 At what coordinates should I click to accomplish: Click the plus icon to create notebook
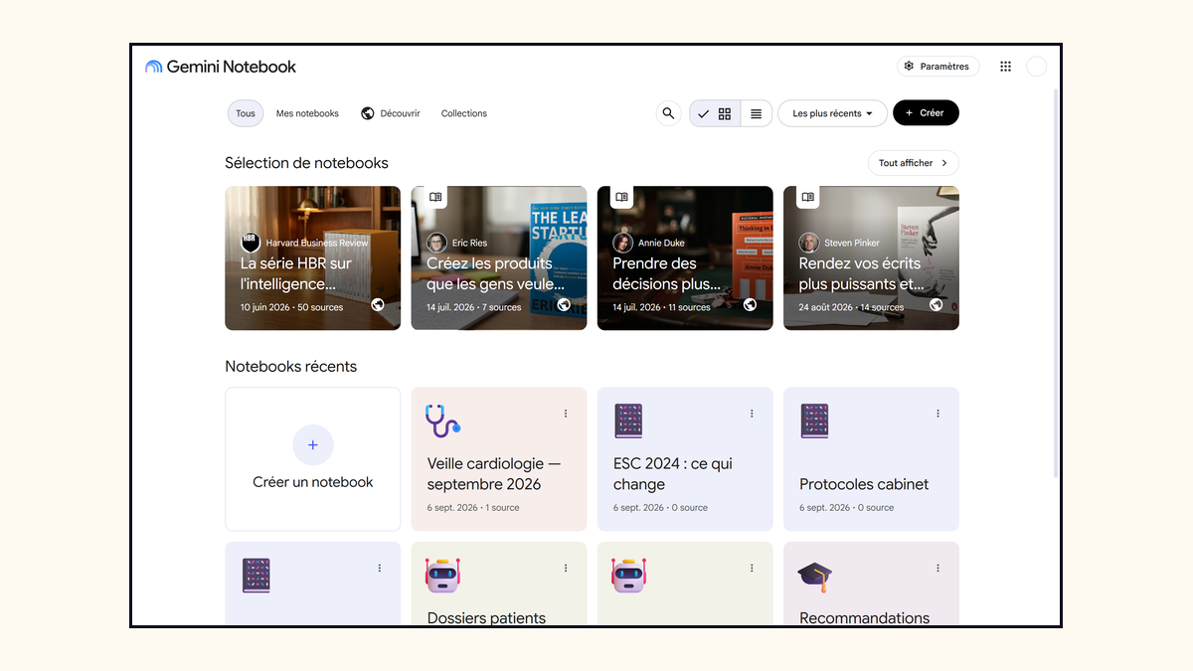pyautogui.click(x=313, y=444)
